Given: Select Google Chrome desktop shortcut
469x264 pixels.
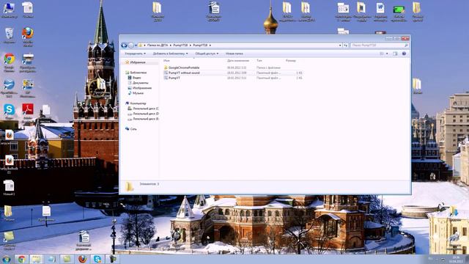Looking at the screenshot, I should [9, 62].
